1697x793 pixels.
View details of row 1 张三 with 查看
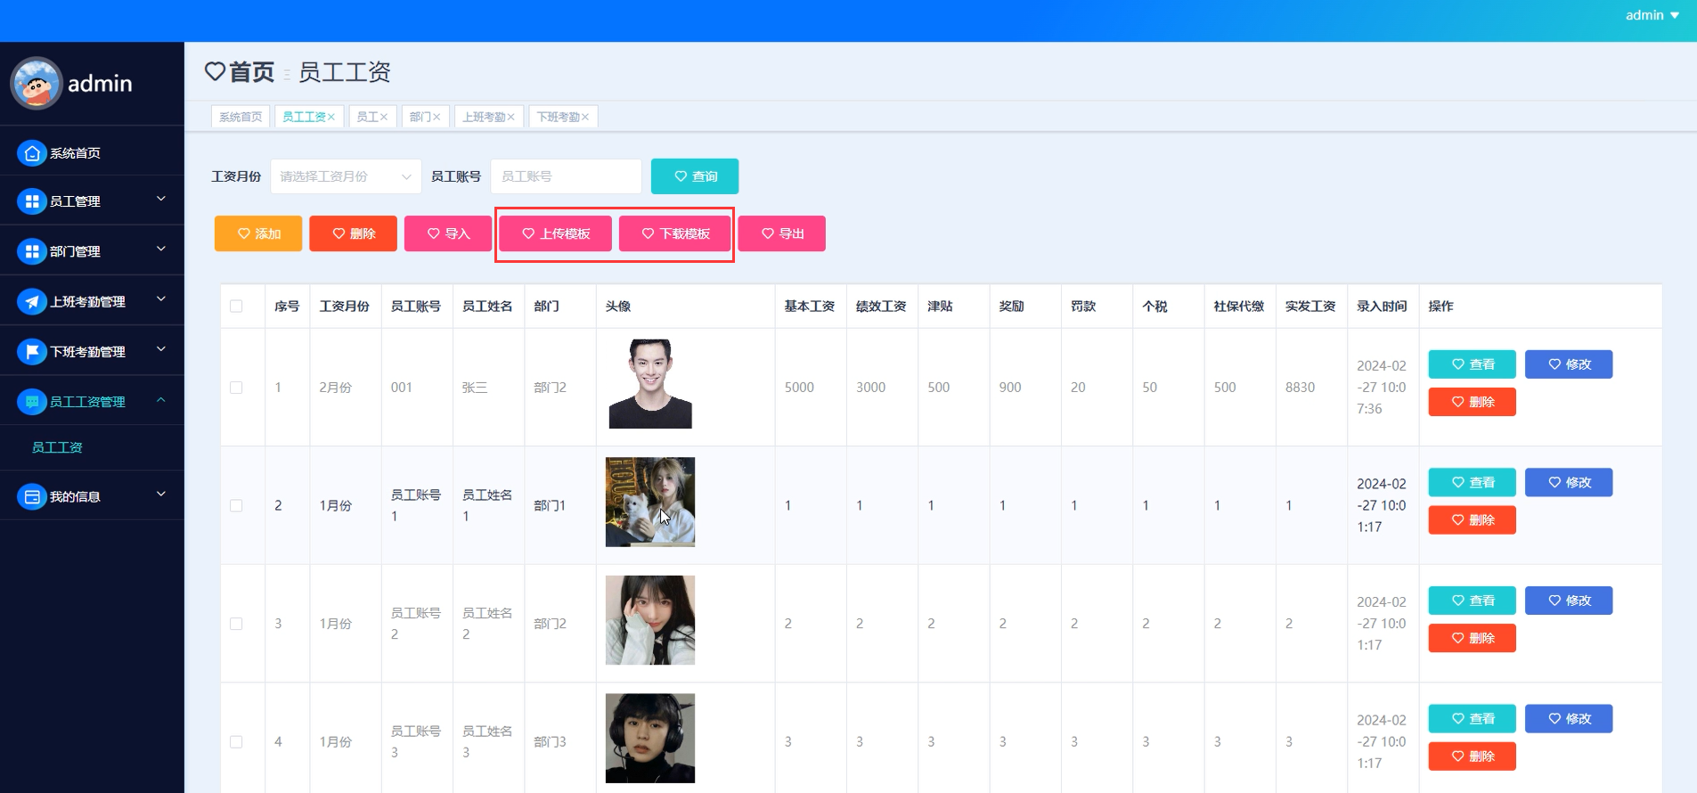[1473, 364]
